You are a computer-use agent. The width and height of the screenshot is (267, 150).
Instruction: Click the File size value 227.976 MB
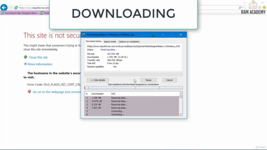point(113,54)
